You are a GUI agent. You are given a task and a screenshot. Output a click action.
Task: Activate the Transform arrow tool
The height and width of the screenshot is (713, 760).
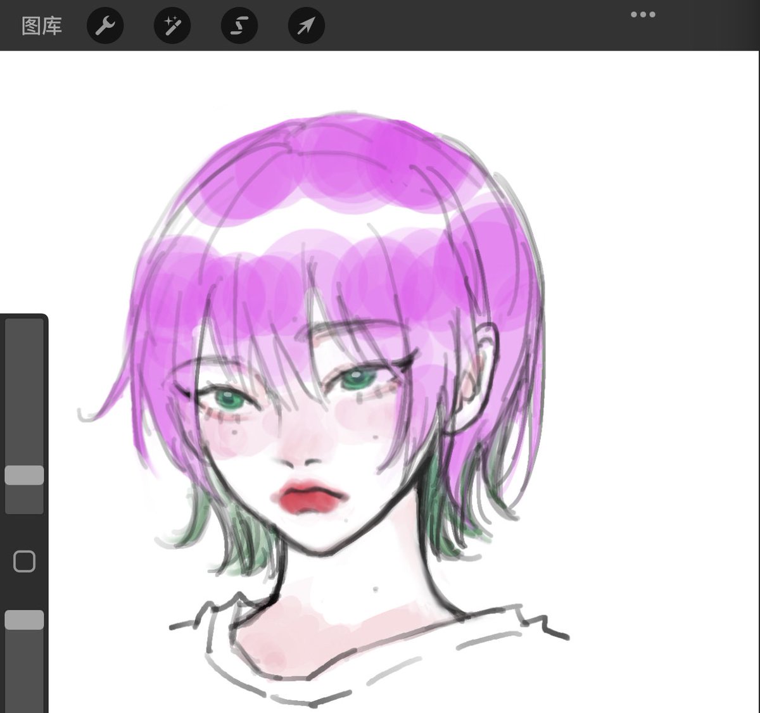tap(307, 25)
